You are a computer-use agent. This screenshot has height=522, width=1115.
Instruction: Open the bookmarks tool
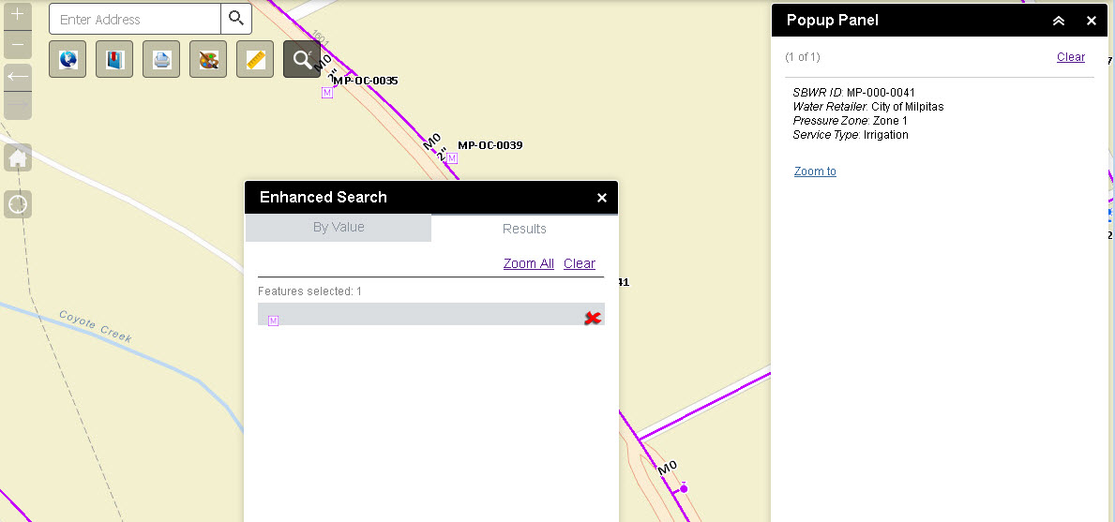pyautogui.click(x=114, y=60)
